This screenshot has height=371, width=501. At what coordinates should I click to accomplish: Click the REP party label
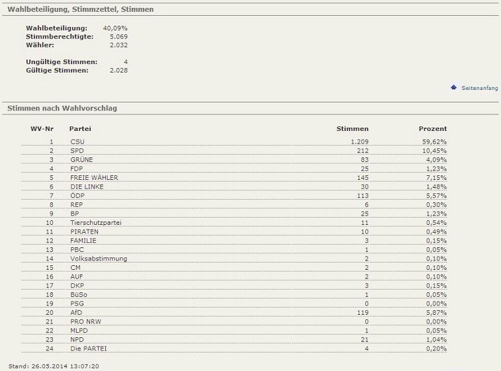(x=77, y=204)
